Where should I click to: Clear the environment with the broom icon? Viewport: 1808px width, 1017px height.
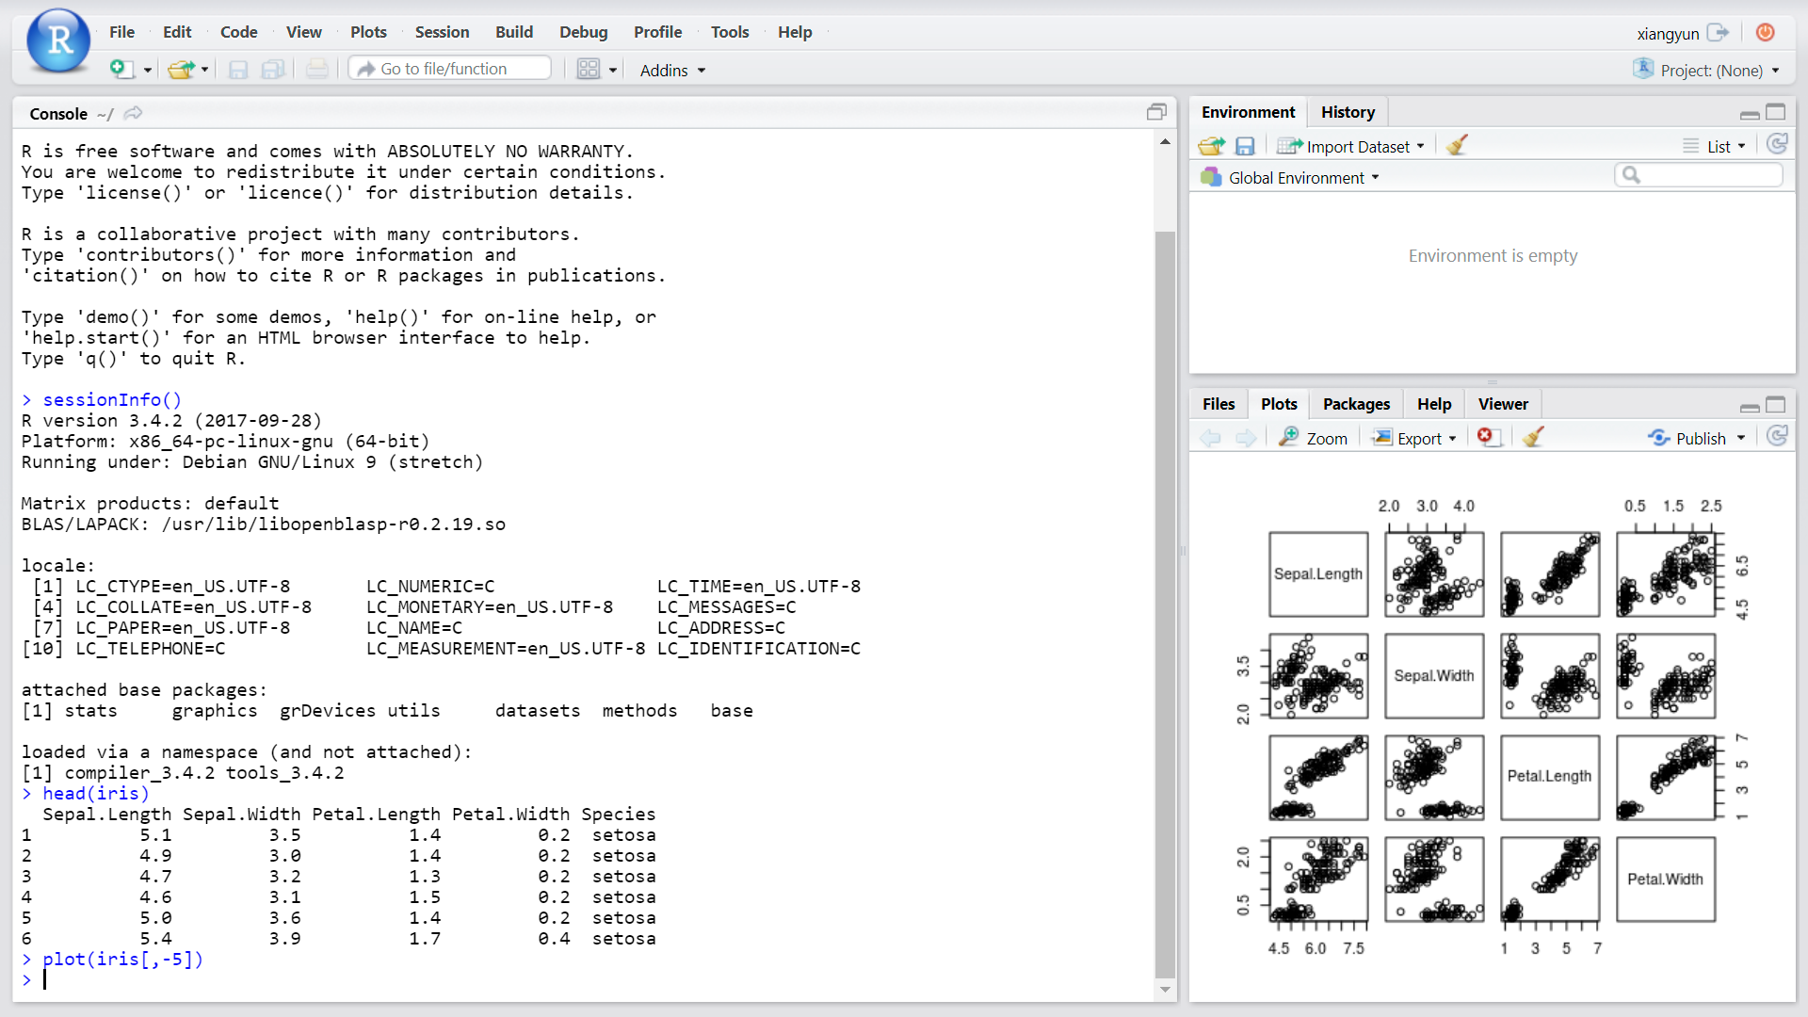tap(1457, 146)
